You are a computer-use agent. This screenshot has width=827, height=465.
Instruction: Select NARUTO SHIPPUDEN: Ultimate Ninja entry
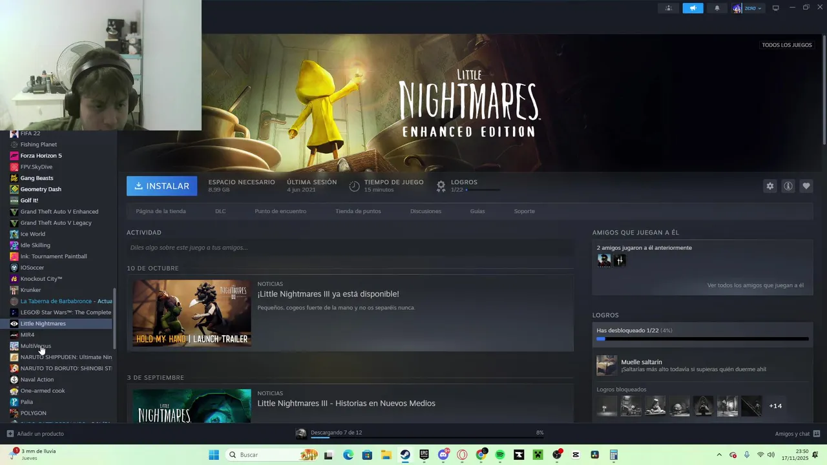61,357
